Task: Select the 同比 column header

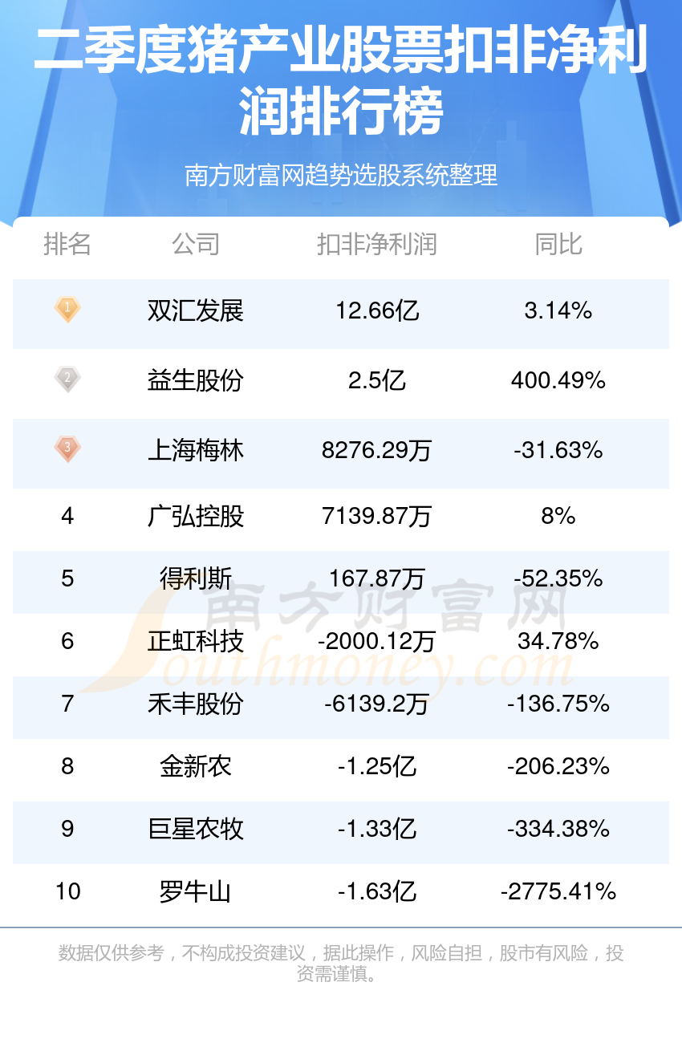Action: tap(558, 244)
